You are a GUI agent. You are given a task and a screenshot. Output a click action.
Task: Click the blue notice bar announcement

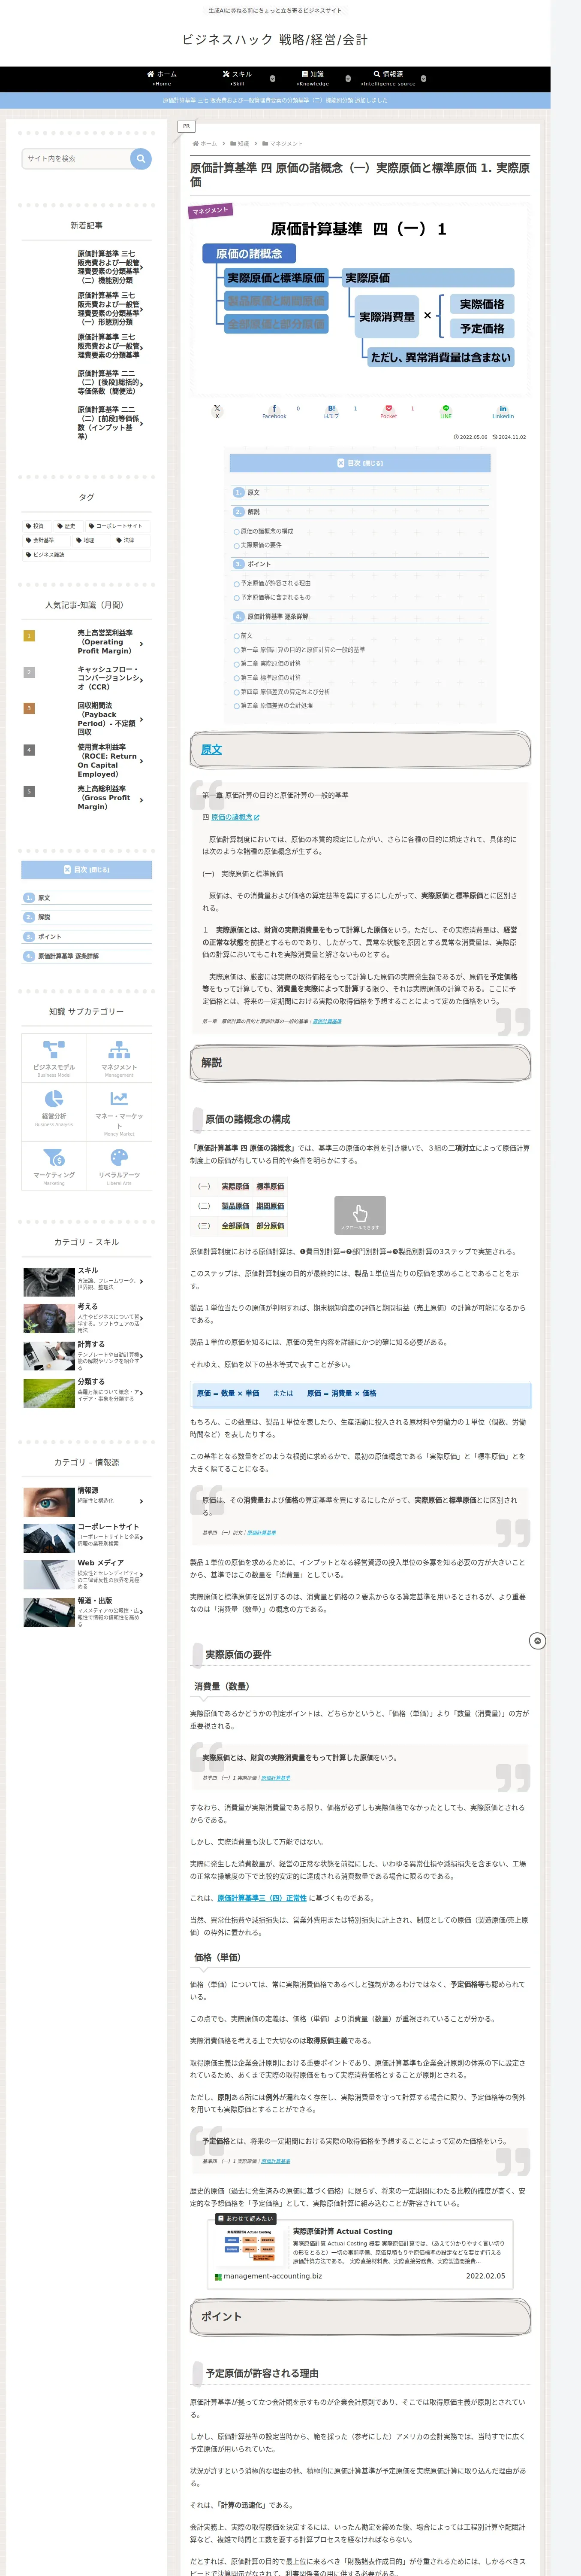click(276, 100)
